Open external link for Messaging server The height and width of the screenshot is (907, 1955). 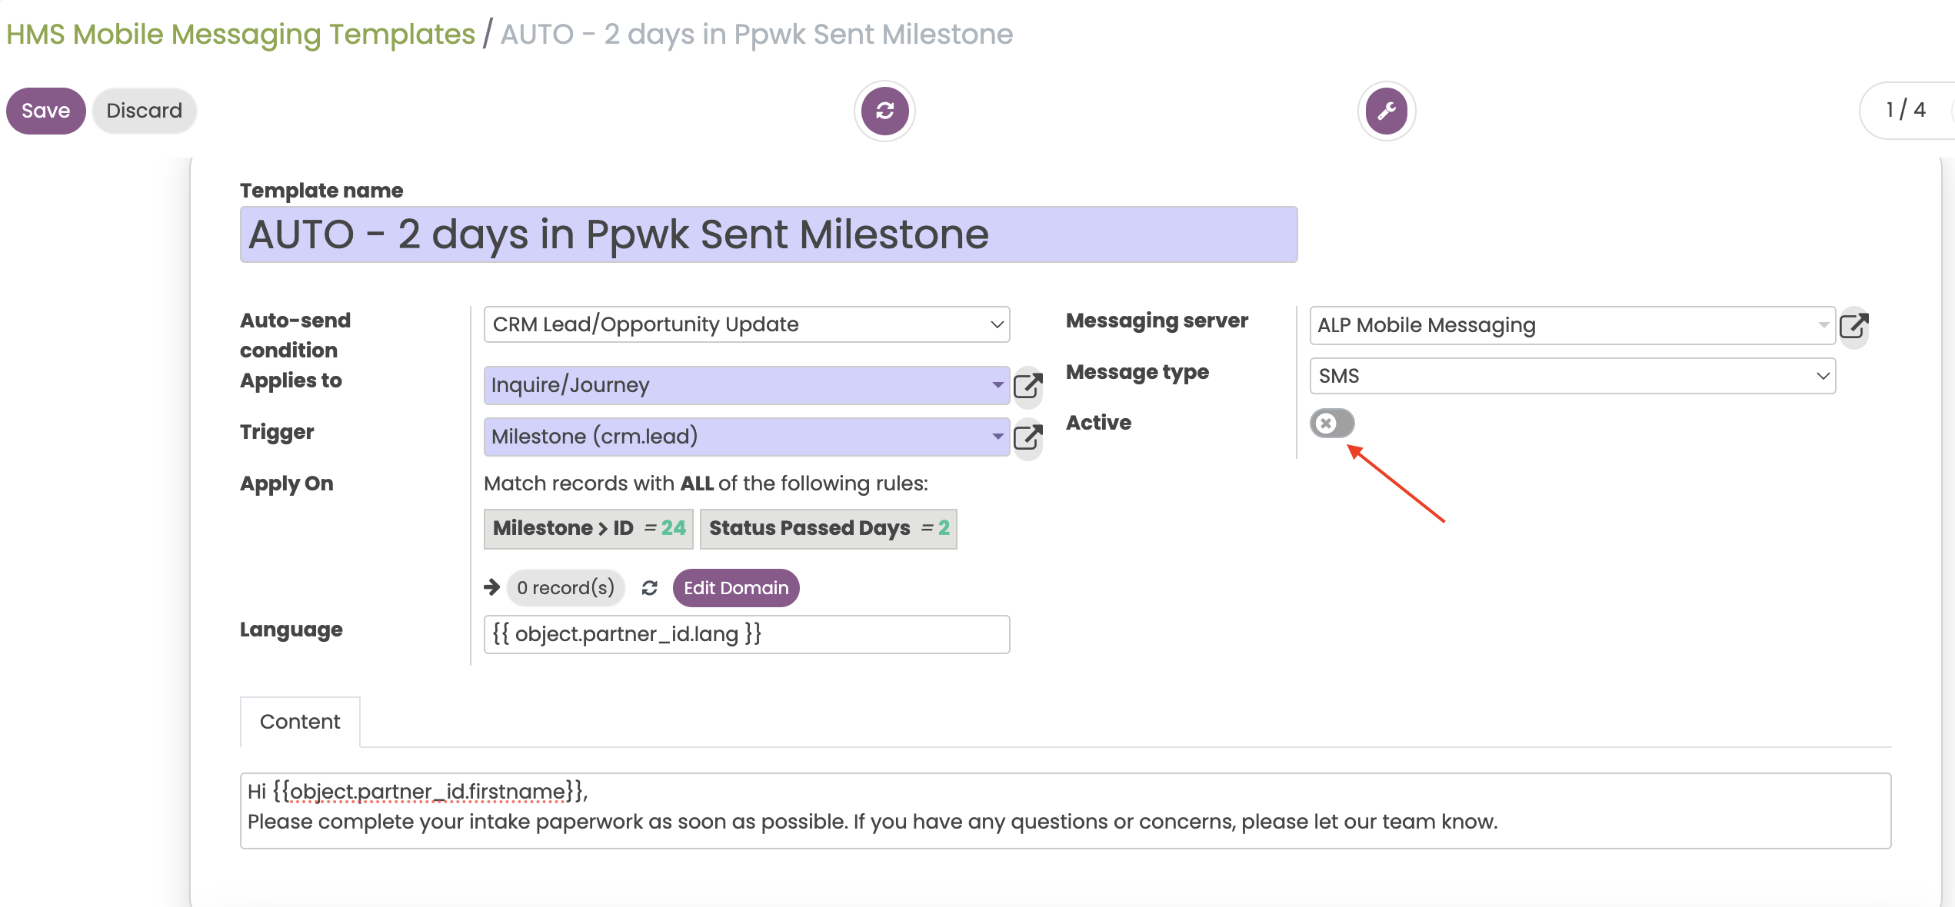point(1853,326)
